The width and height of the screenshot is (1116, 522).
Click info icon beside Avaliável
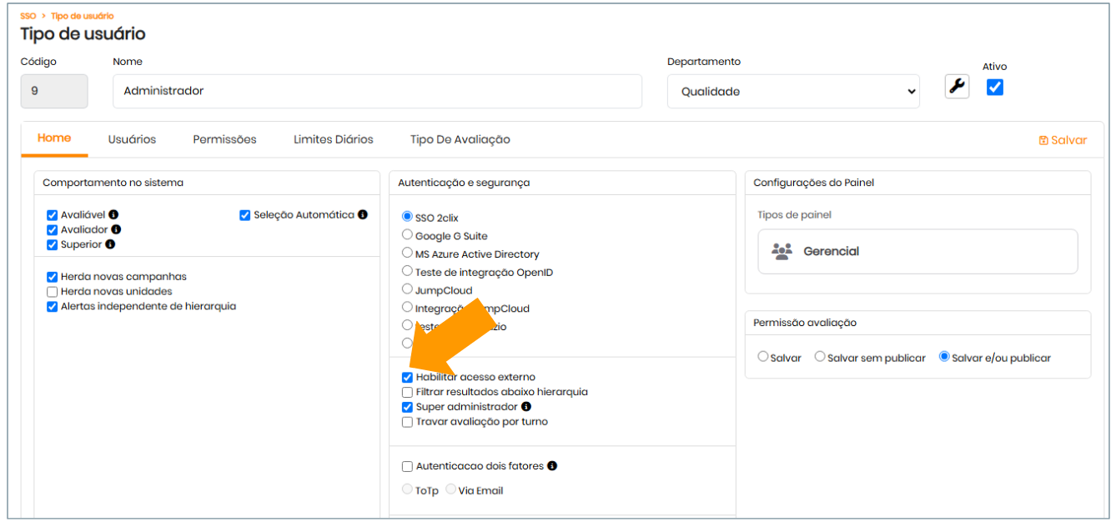pyautogui.click(x=113, y=214)
